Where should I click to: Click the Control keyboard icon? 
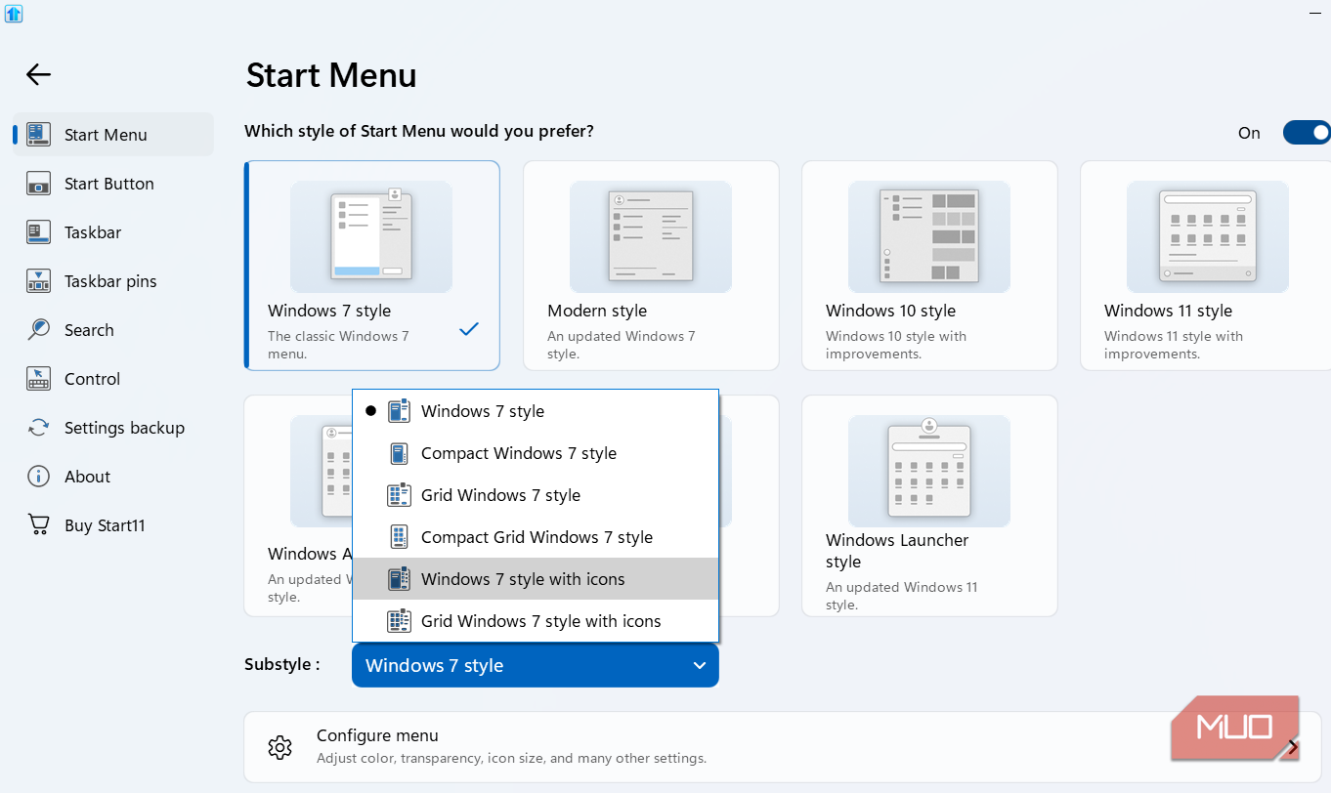coord(38,379)
